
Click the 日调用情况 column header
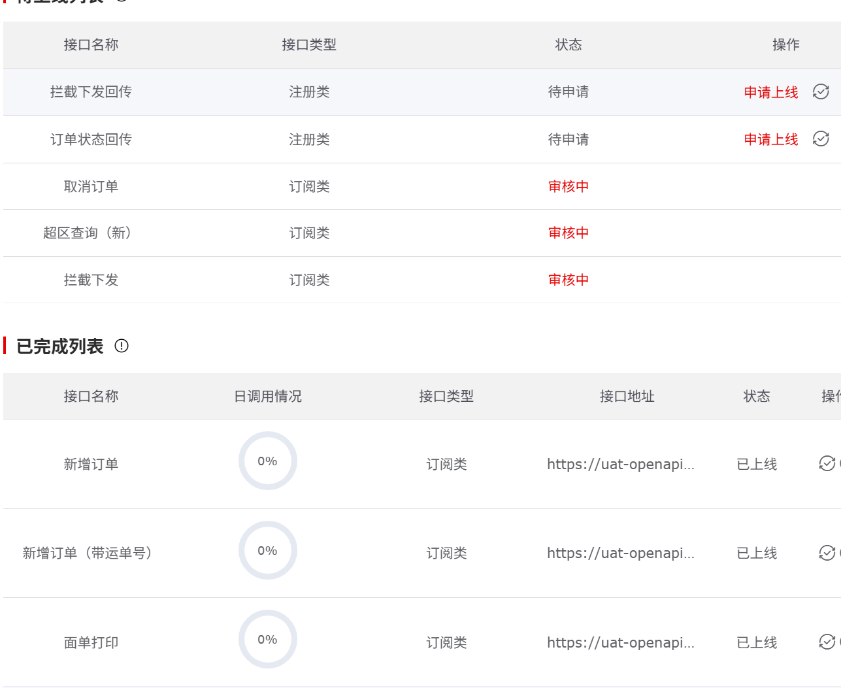(x=268, y=396)
